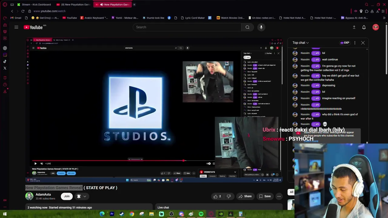The width and height of the screenshot is (388, 218).
Task: Switch to Stream - Kick Dashboard tab
Action: pyautogui.click(x=35, y=5)
